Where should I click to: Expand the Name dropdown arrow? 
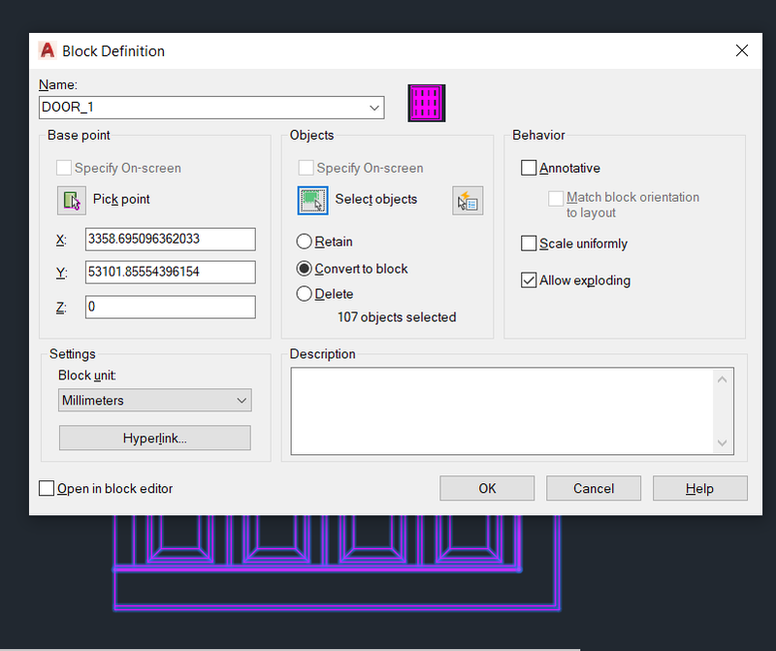point(374,108)
